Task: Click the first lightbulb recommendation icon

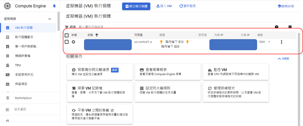Action: (161, 42)
